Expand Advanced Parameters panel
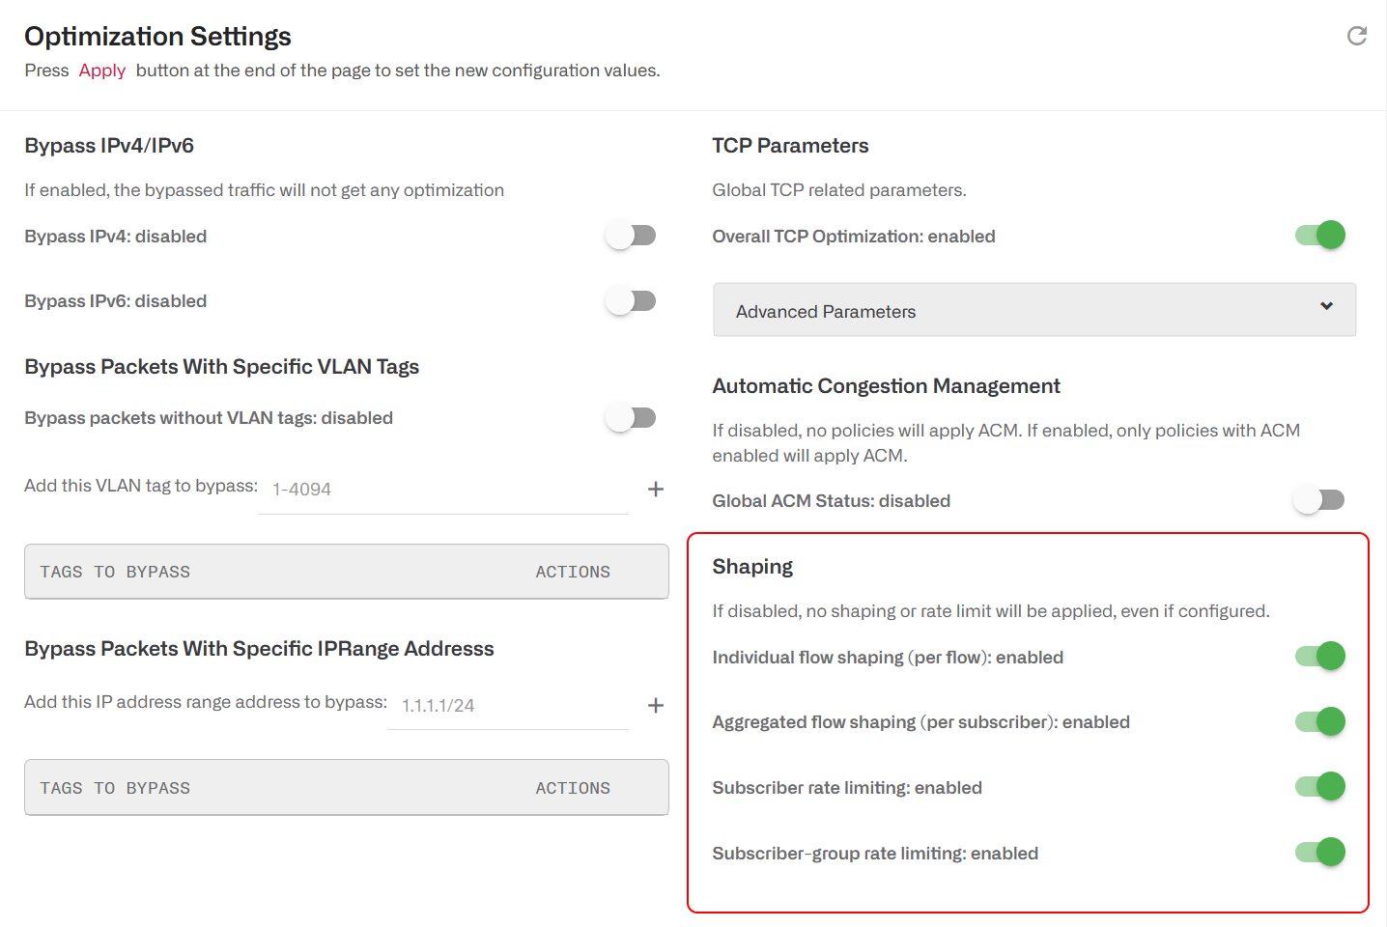1387x927 pixels. click(x=1034, y=310)
